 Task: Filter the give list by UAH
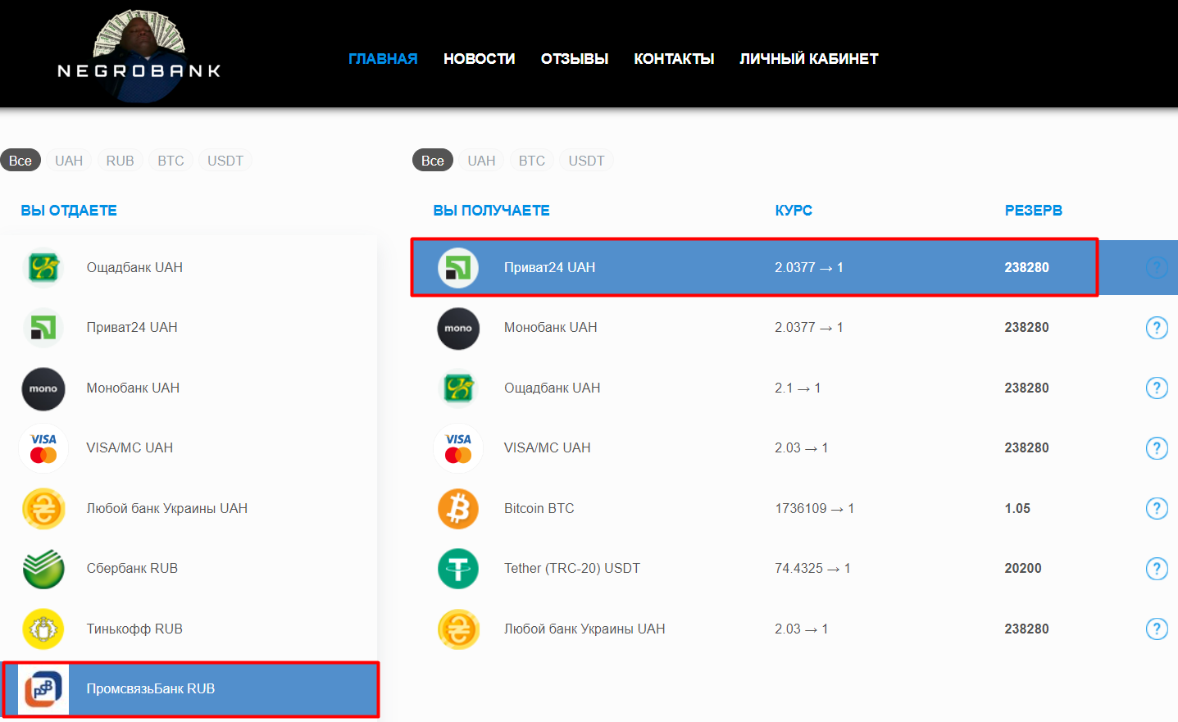[x=69, y=161]
